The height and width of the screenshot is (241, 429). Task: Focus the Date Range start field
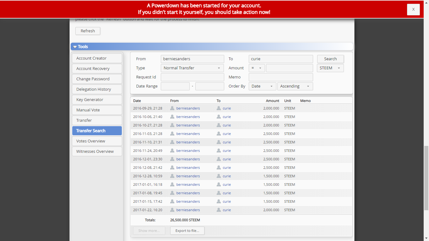pos(175,86)
